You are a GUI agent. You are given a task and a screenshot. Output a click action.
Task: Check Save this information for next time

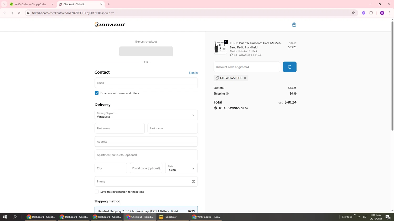(97, 192)
